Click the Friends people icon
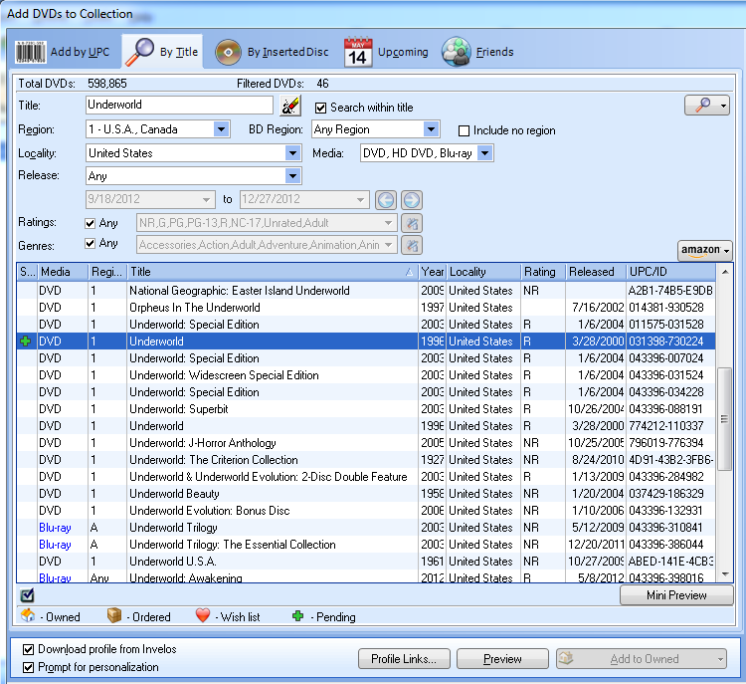This screenshot has height=684, width=746. click(x=456, y=52)
